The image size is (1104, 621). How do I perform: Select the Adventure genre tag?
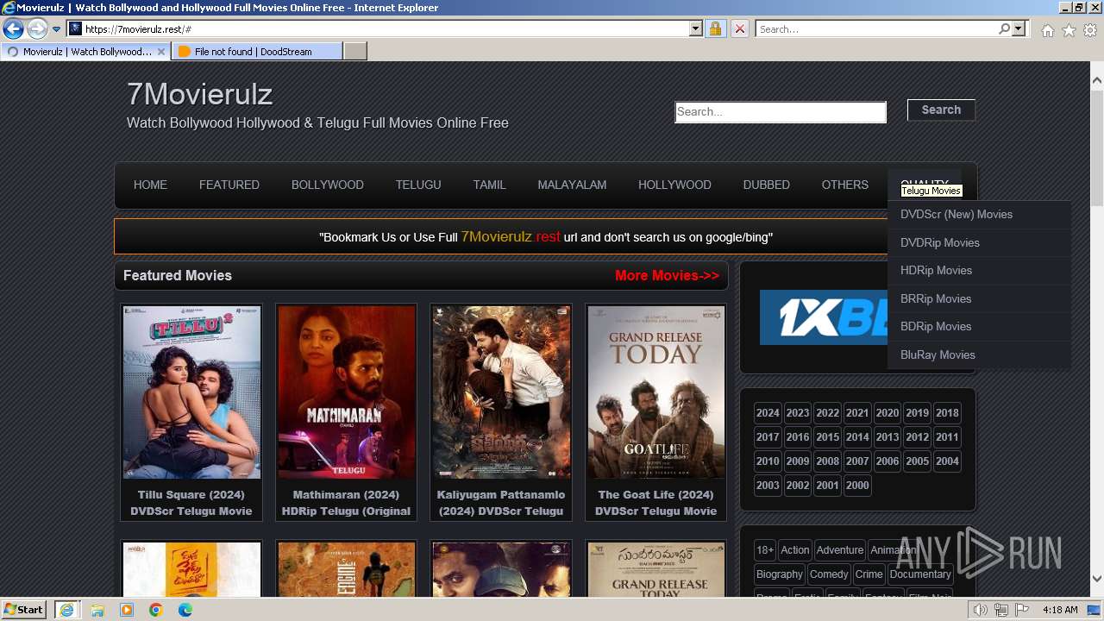point(840,550)
